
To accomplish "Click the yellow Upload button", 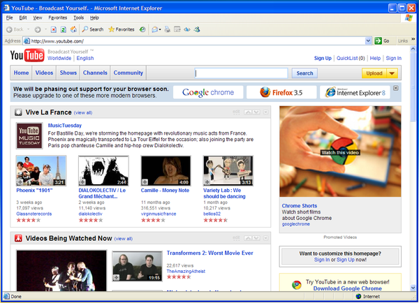I will 374,73.
